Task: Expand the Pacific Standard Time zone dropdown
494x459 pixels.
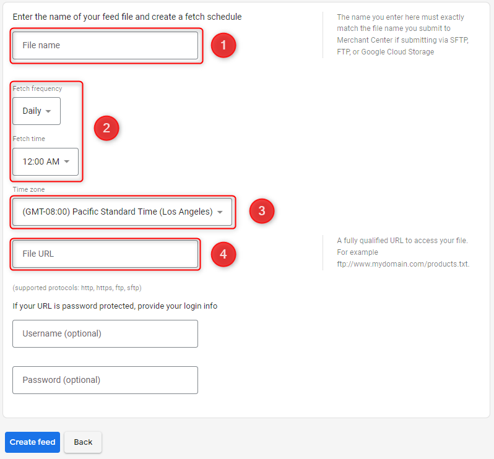Action: 122,212
